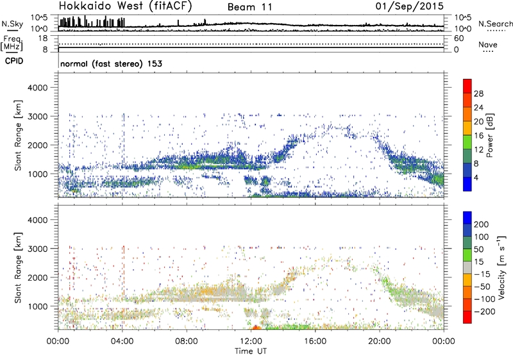Click the tall noise spikes in the N.Sky panel
This screenshot has width=513, height=355.
pyautogui.click(x=92, y=22)
